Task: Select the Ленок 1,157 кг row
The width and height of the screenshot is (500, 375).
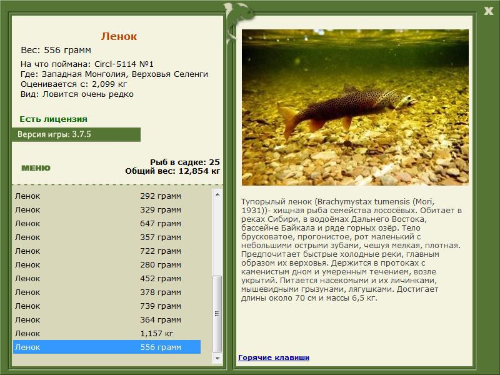Action: click(x=107, y=333)
